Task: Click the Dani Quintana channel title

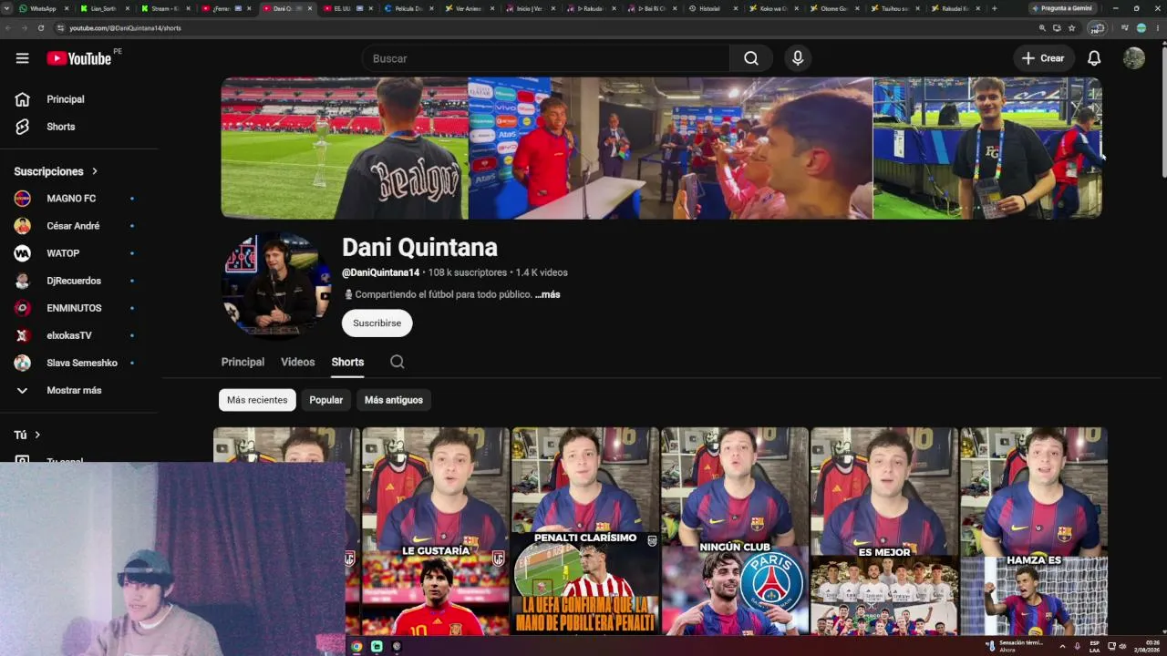Action: tap(419, 247)
